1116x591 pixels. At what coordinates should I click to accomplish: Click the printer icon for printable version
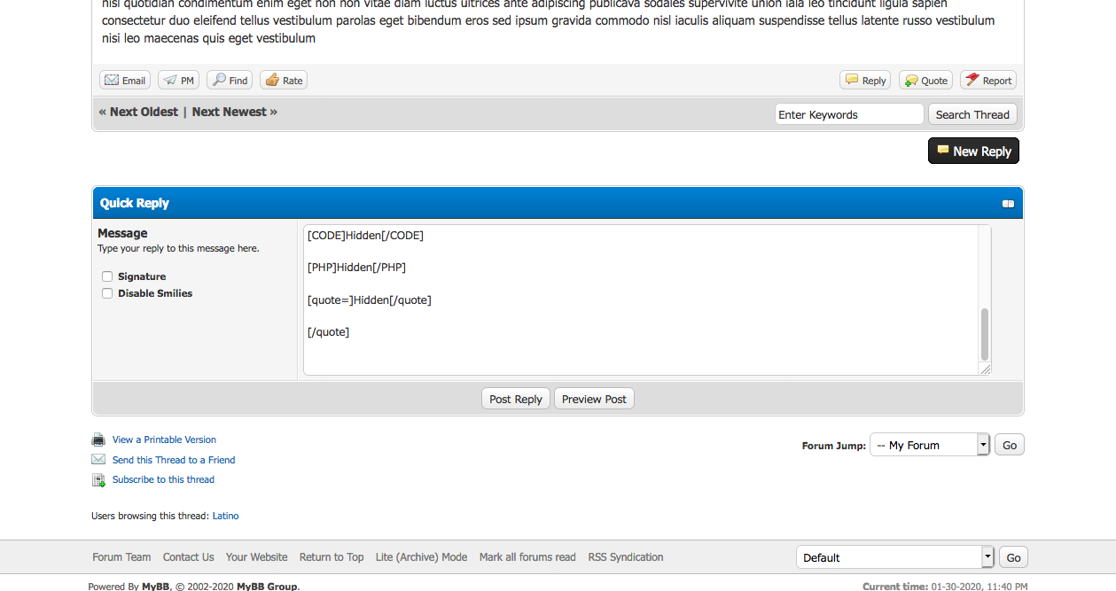pyautogui.click(x=98, y=440)
